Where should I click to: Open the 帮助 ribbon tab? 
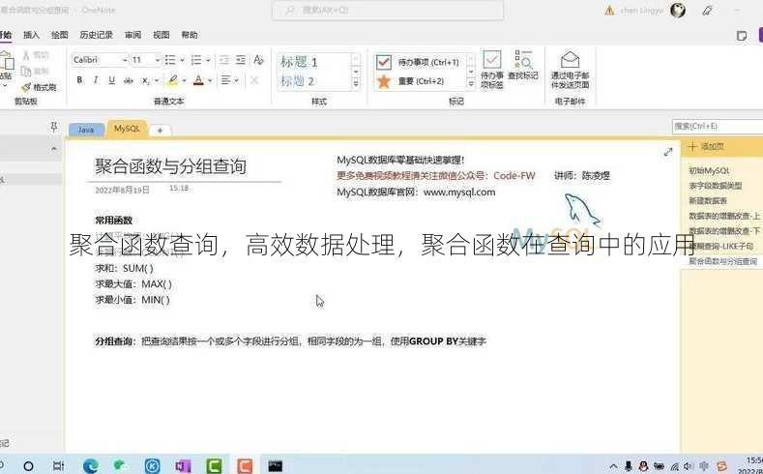190,35
